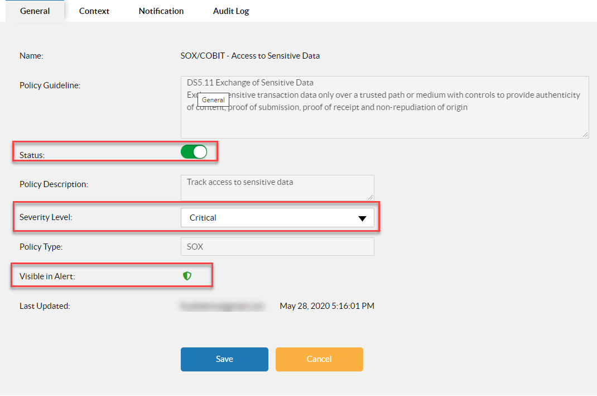Dismiss the General tooltip over the guideline text
597x396 pixels.
(213, 99)
